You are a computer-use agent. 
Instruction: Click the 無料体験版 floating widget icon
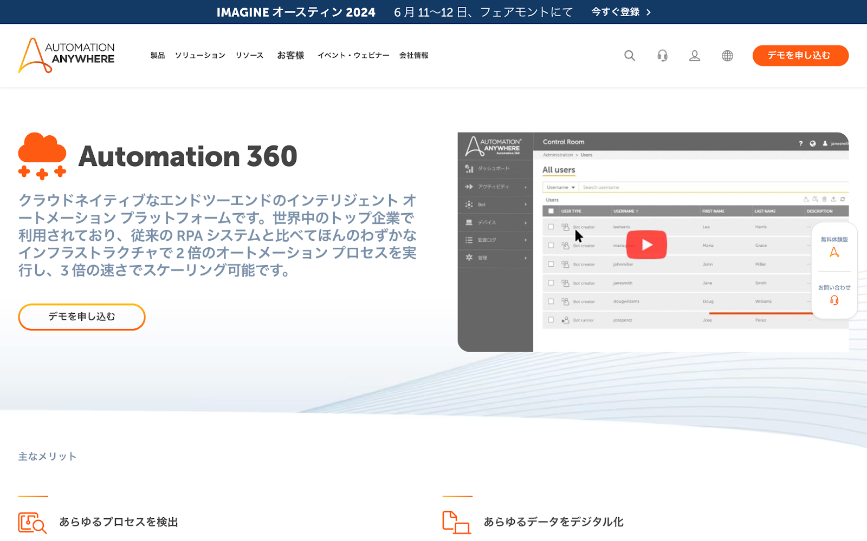[x=834, y=252]
